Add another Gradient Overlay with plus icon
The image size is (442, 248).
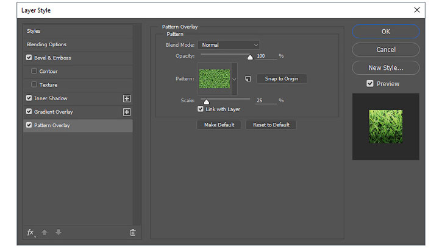pos(127,112)
